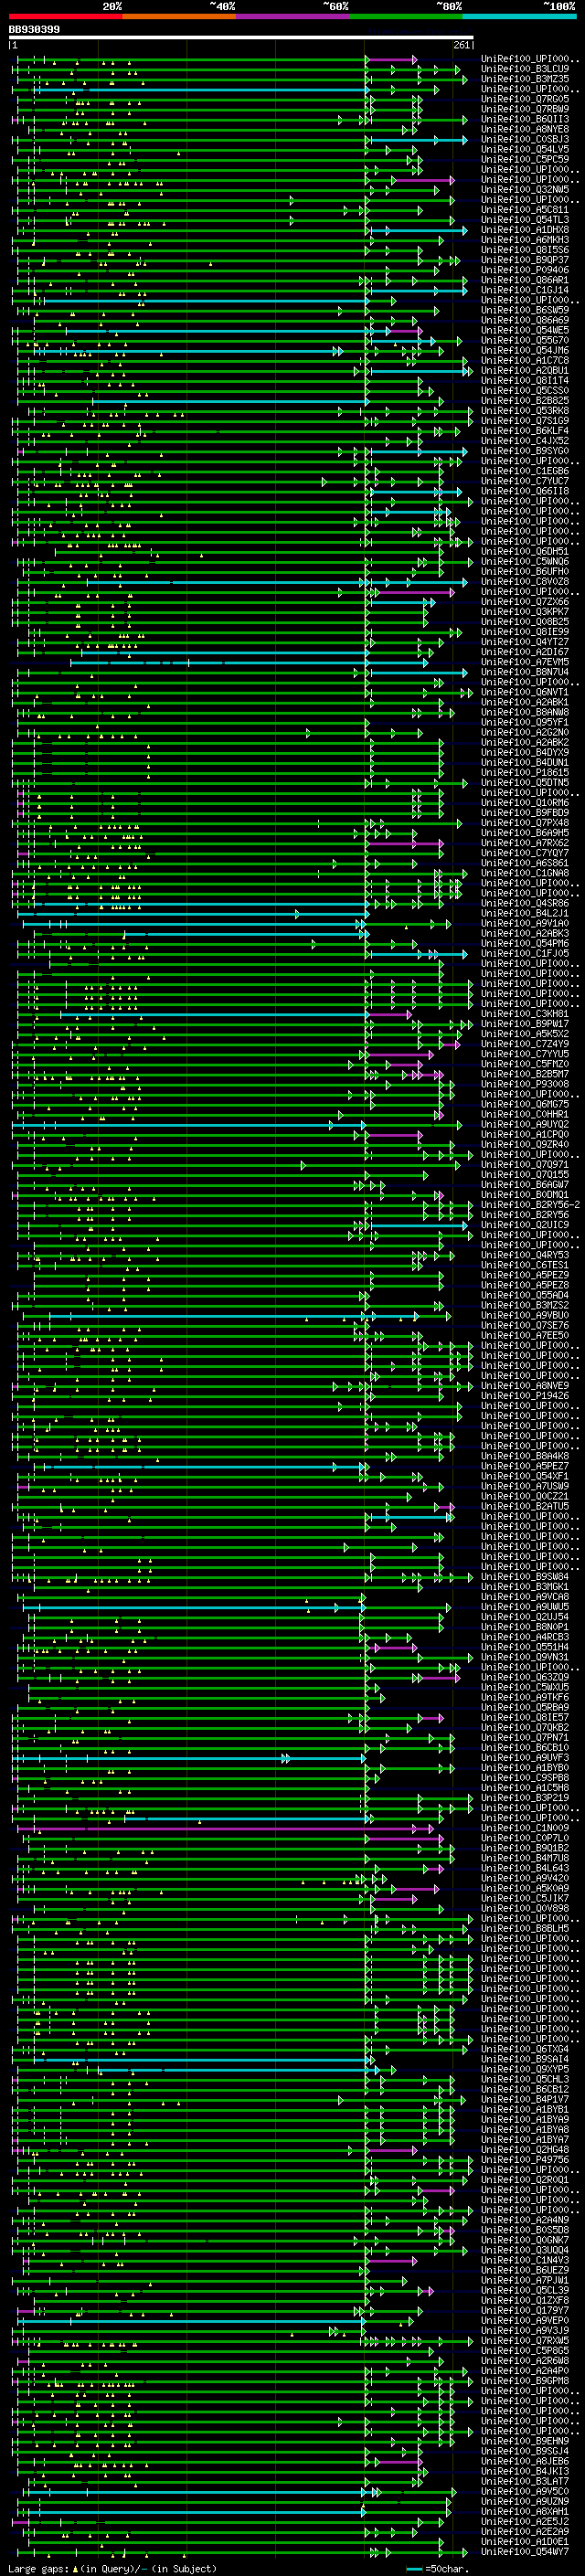Viewport: 585px width, 2576px height.
Task: Open UniRef100_A7EE50 hit details
Action: (524, 1334)
